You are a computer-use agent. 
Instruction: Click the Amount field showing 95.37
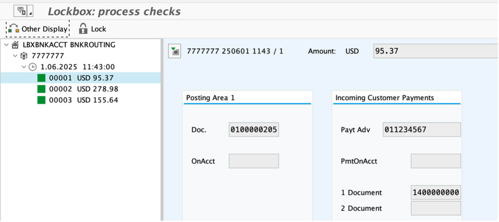(x=435, y=51)
